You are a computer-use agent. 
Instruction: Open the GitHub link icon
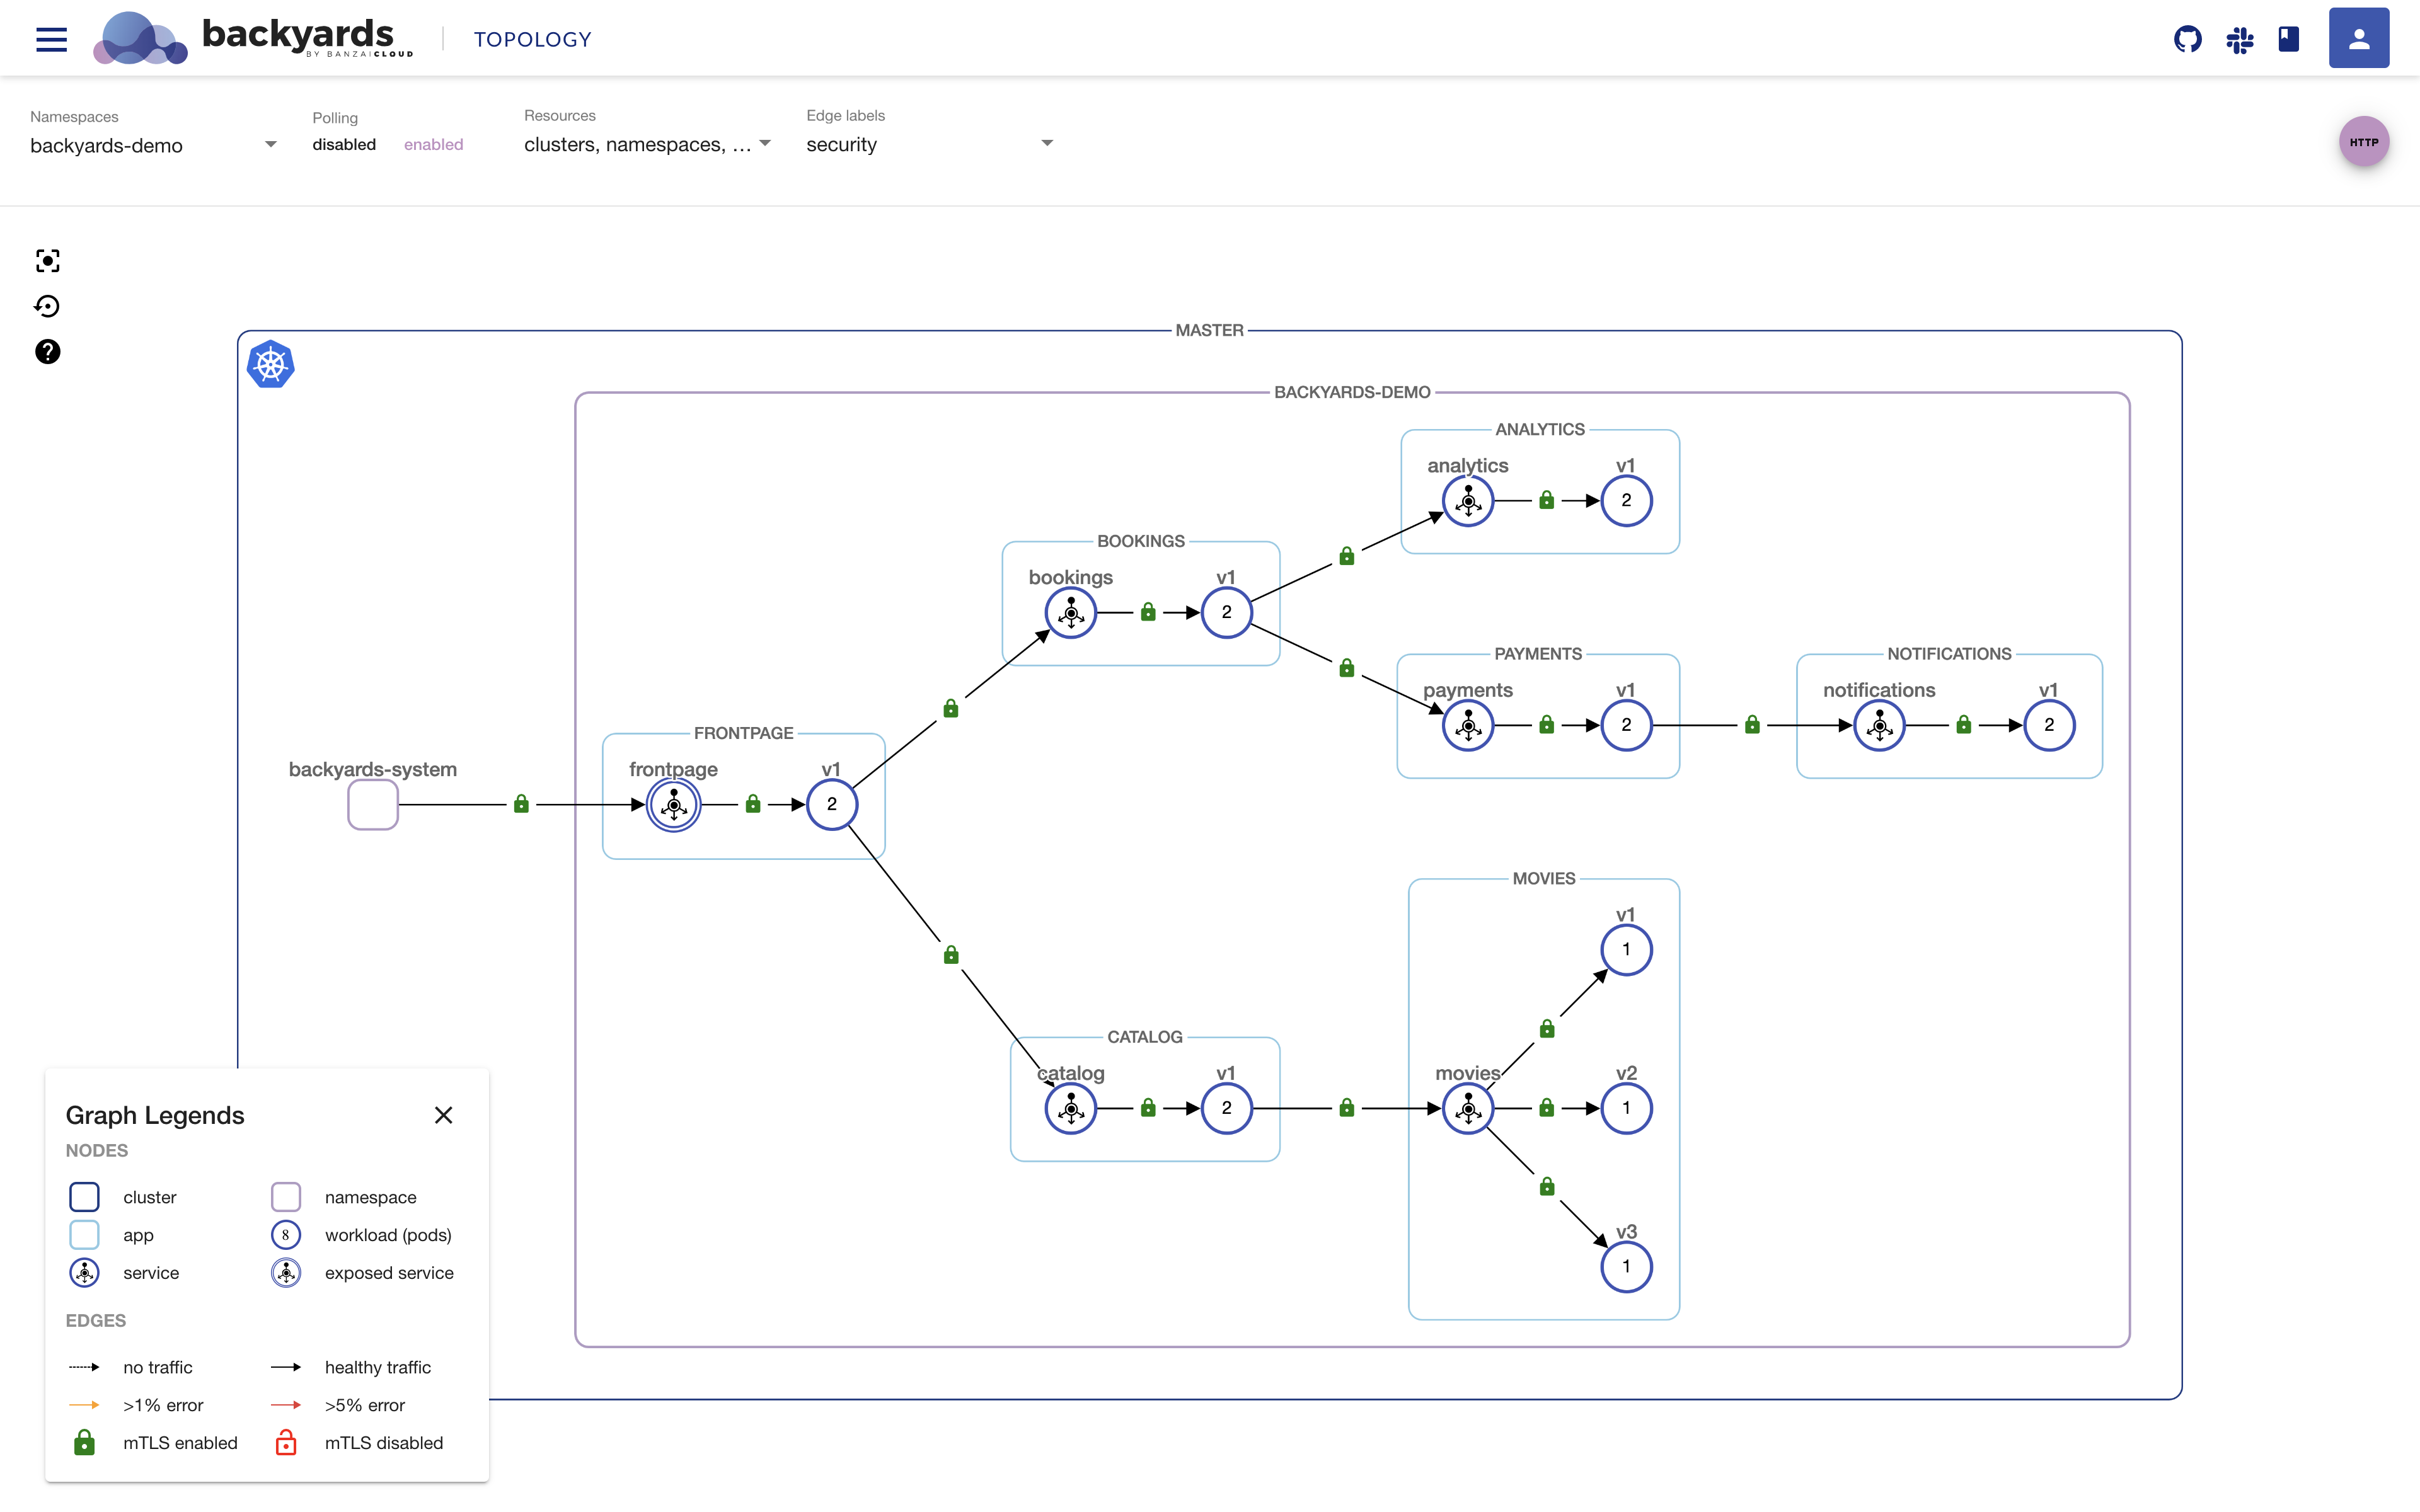tap(2187, 39)
